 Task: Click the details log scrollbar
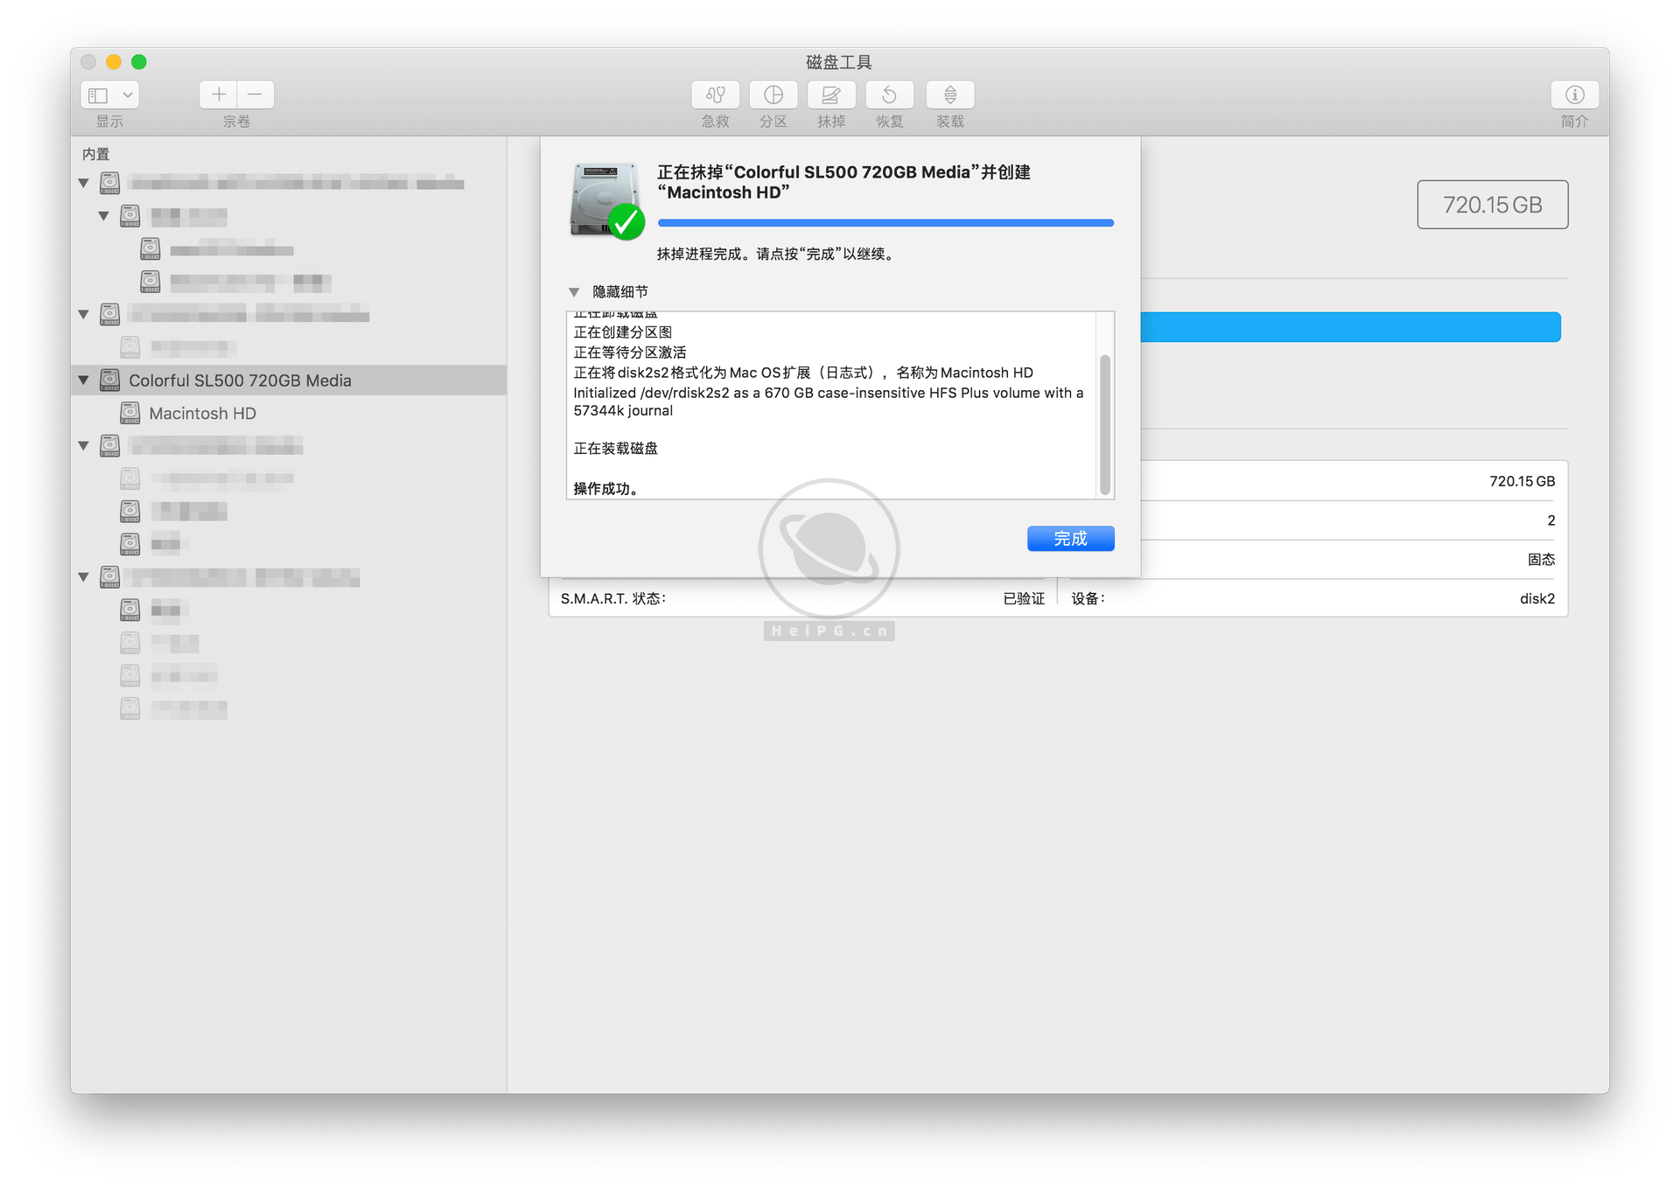[x=1104, y=423]
